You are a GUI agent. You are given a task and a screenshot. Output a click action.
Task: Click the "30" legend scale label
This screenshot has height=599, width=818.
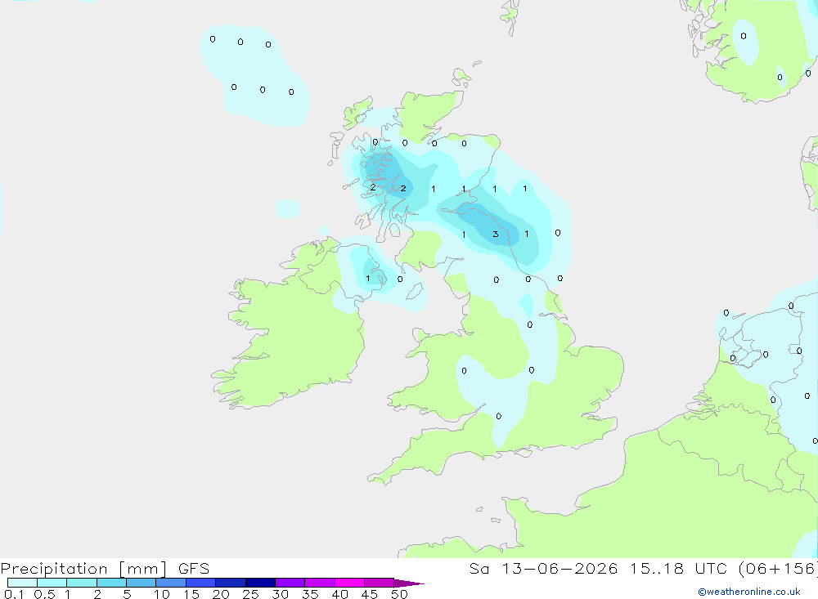pos(280,594)
